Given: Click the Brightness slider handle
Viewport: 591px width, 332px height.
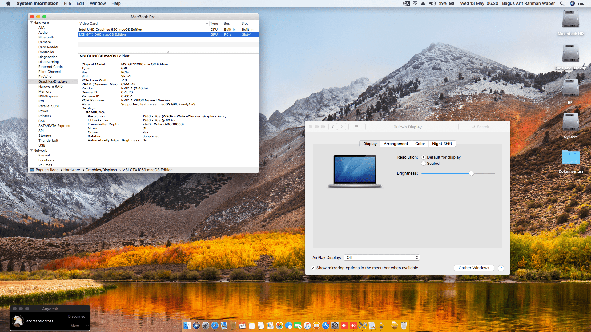Looking at the screenshot, I should 471,173.
